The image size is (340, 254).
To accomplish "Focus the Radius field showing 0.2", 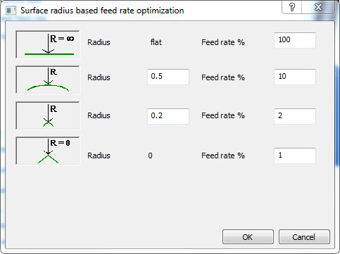I will tap(168, 116).
